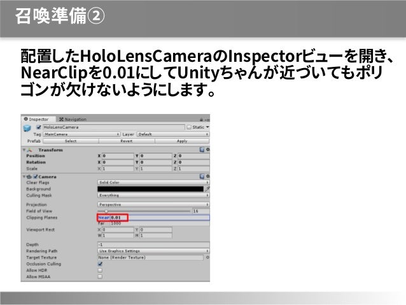Click the Near clipping plane value field
The image size is (406, 305).
[x=160, y=218]
